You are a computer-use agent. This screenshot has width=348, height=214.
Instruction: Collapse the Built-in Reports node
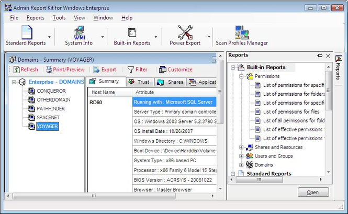232,67
